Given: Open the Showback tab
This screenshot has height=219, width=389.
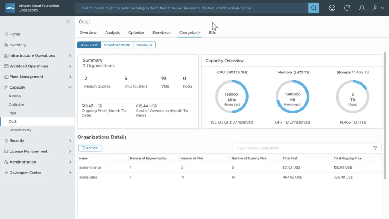Looking at the screenshot, I should click(161, 33).
